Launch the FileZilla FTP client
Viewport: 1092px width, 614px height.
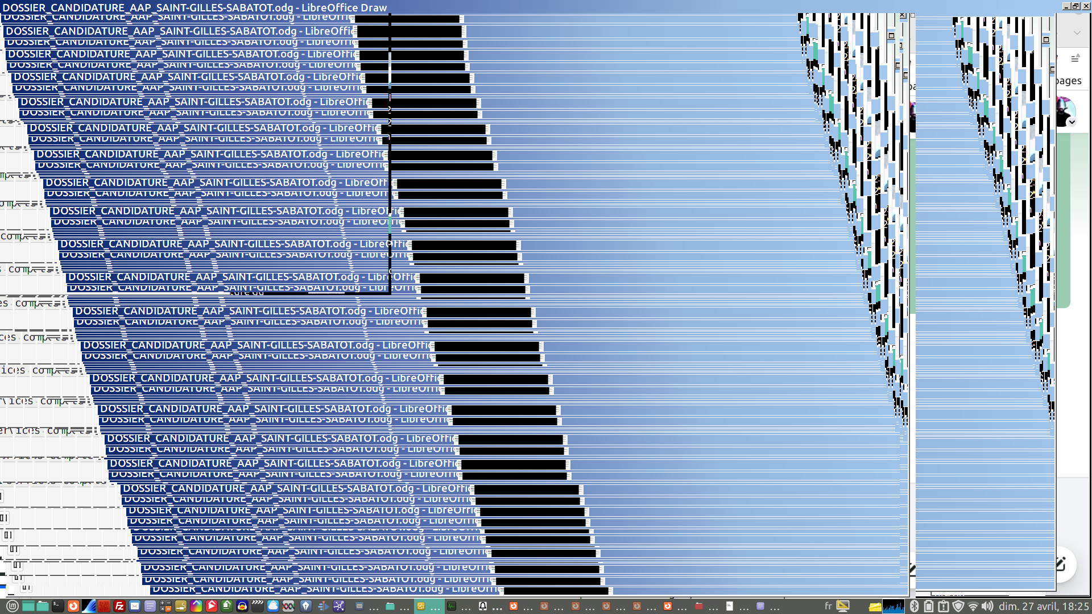click(119, 606)
